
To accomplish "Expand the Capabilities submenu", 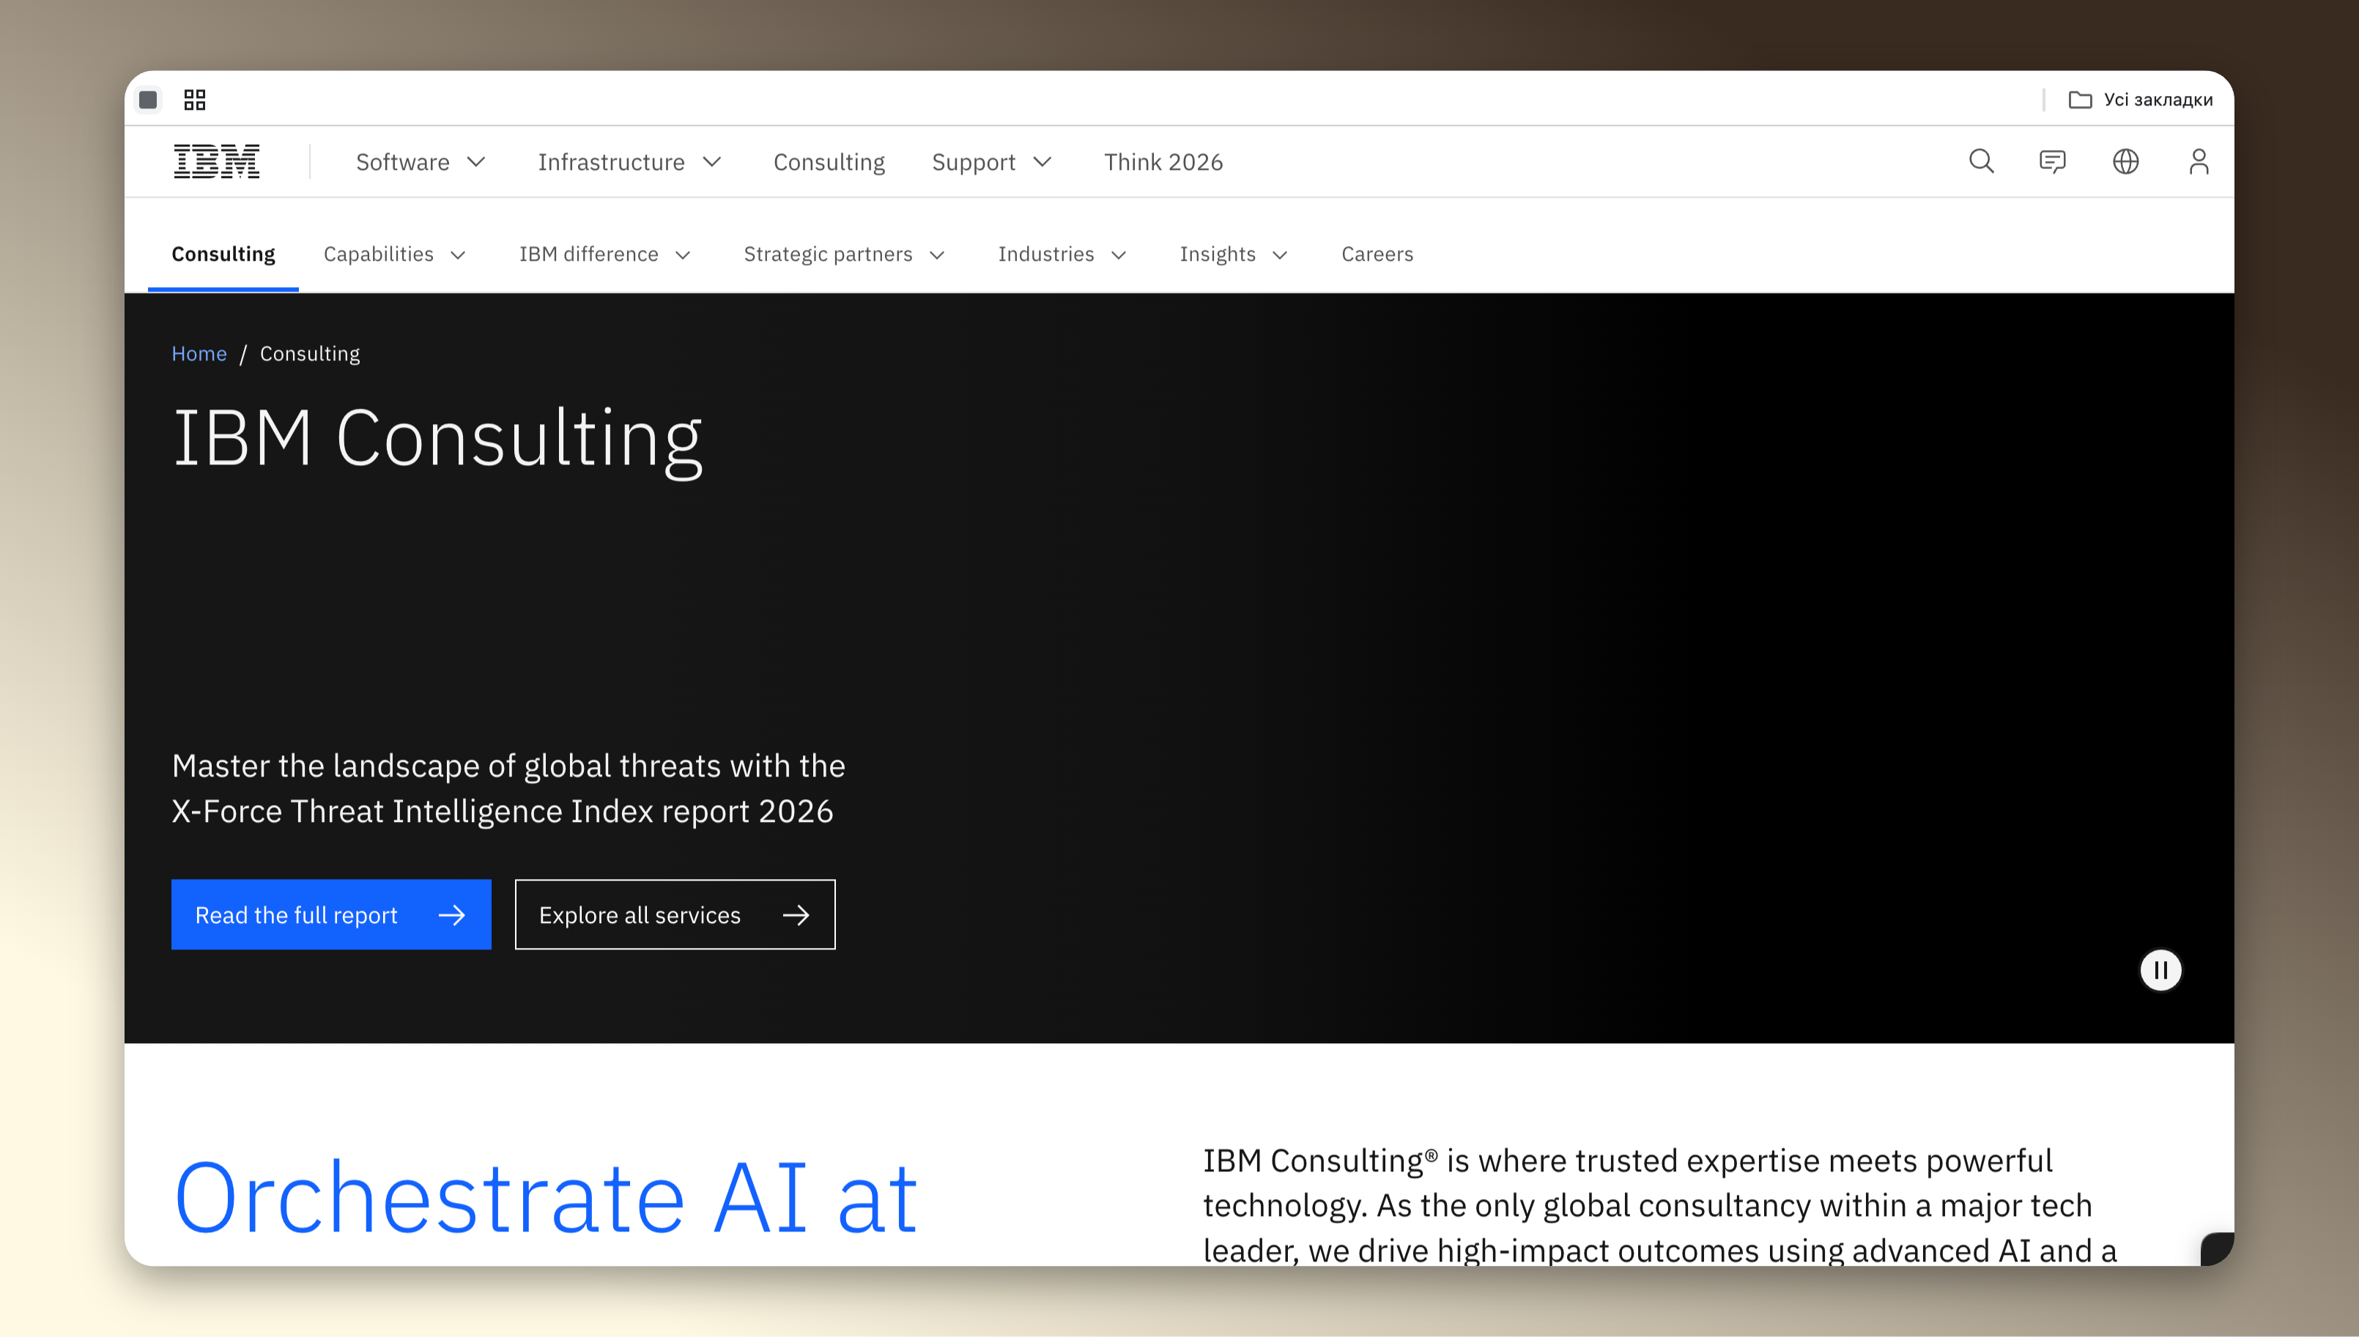I will click(395, 253).
